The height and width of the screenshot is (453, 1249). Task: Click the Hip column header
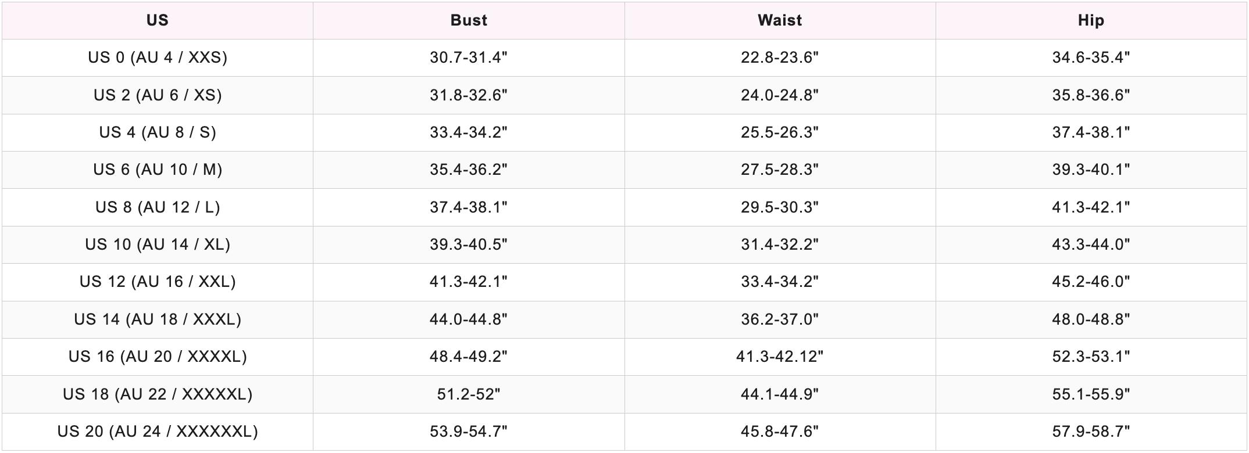point(1091,20)
